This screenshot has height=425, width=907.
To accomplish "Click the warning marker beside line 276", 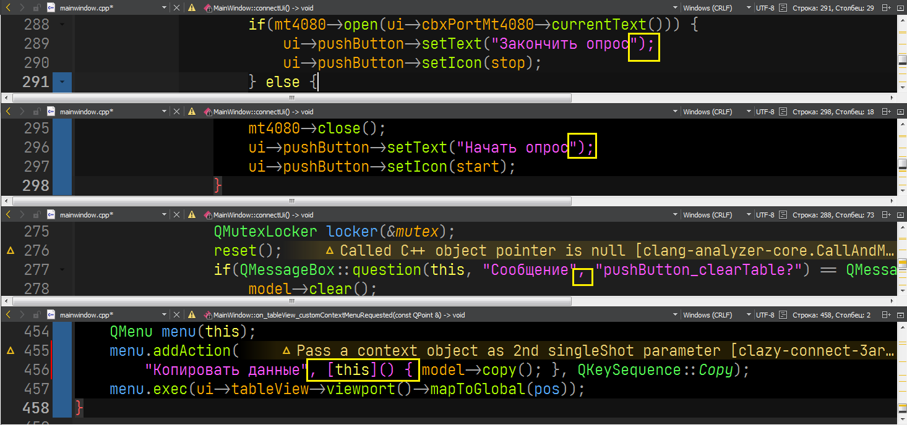I will [x=10, y=251].
